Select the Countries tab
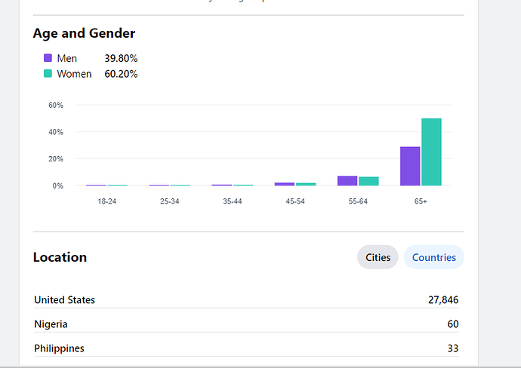The width and height of the screenshot is (521, 368). [x=433, y=257]
